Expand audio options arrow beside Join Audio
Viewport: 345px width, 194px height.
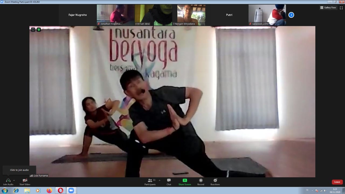(x=14, y=180)
